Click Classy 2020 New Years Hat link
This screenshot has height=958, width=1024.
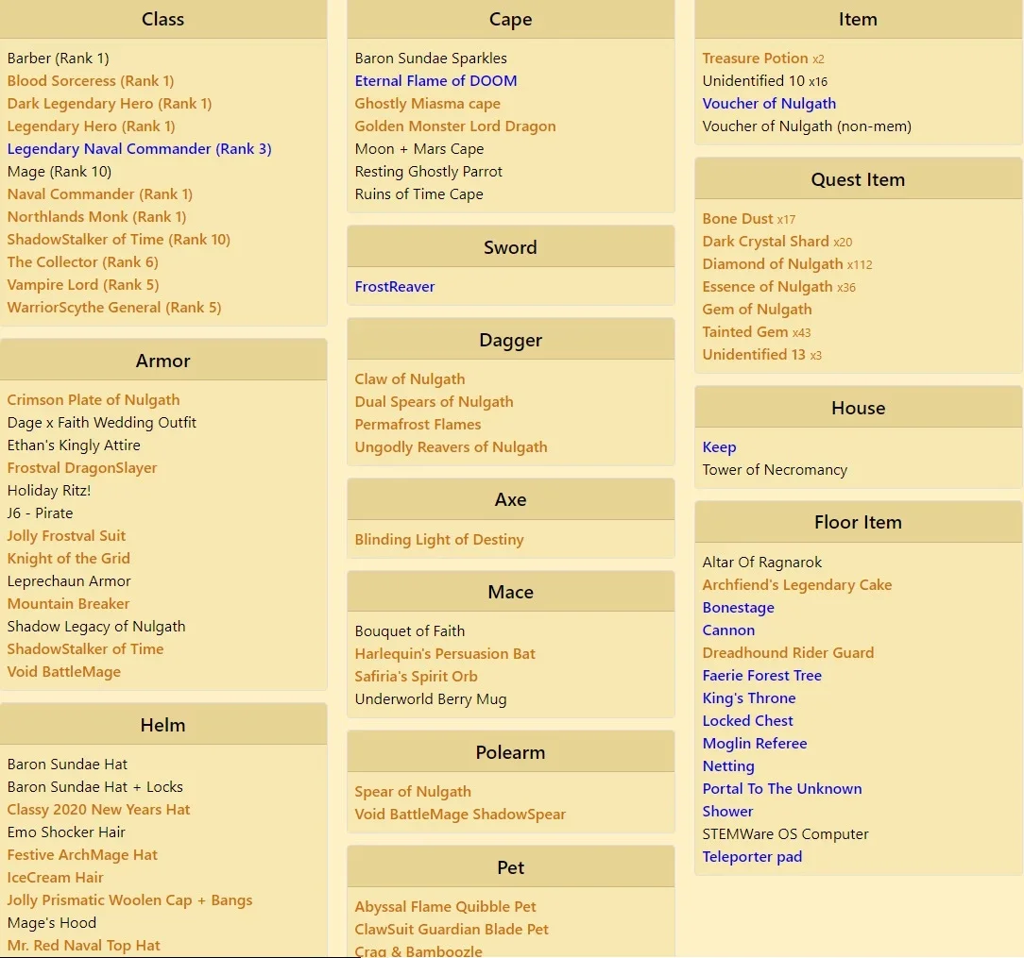tap(98, 809)
